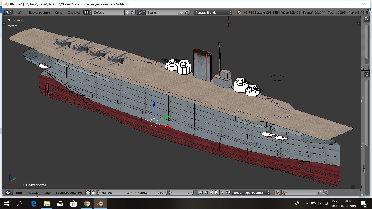Delete the current Scene with X button
Image resolution: width=372 pixels, height=209 pixels.
[x=186, y=12]
